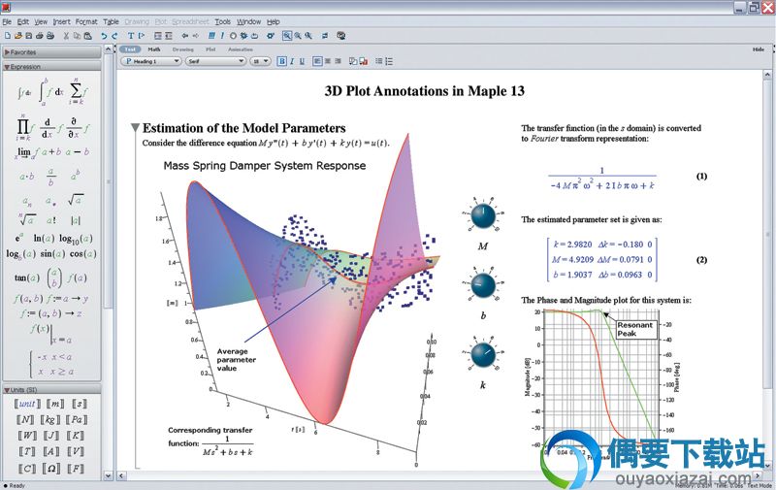
Task: Insert the [[unit]] placeholder from Units palette
Action: 27,404
